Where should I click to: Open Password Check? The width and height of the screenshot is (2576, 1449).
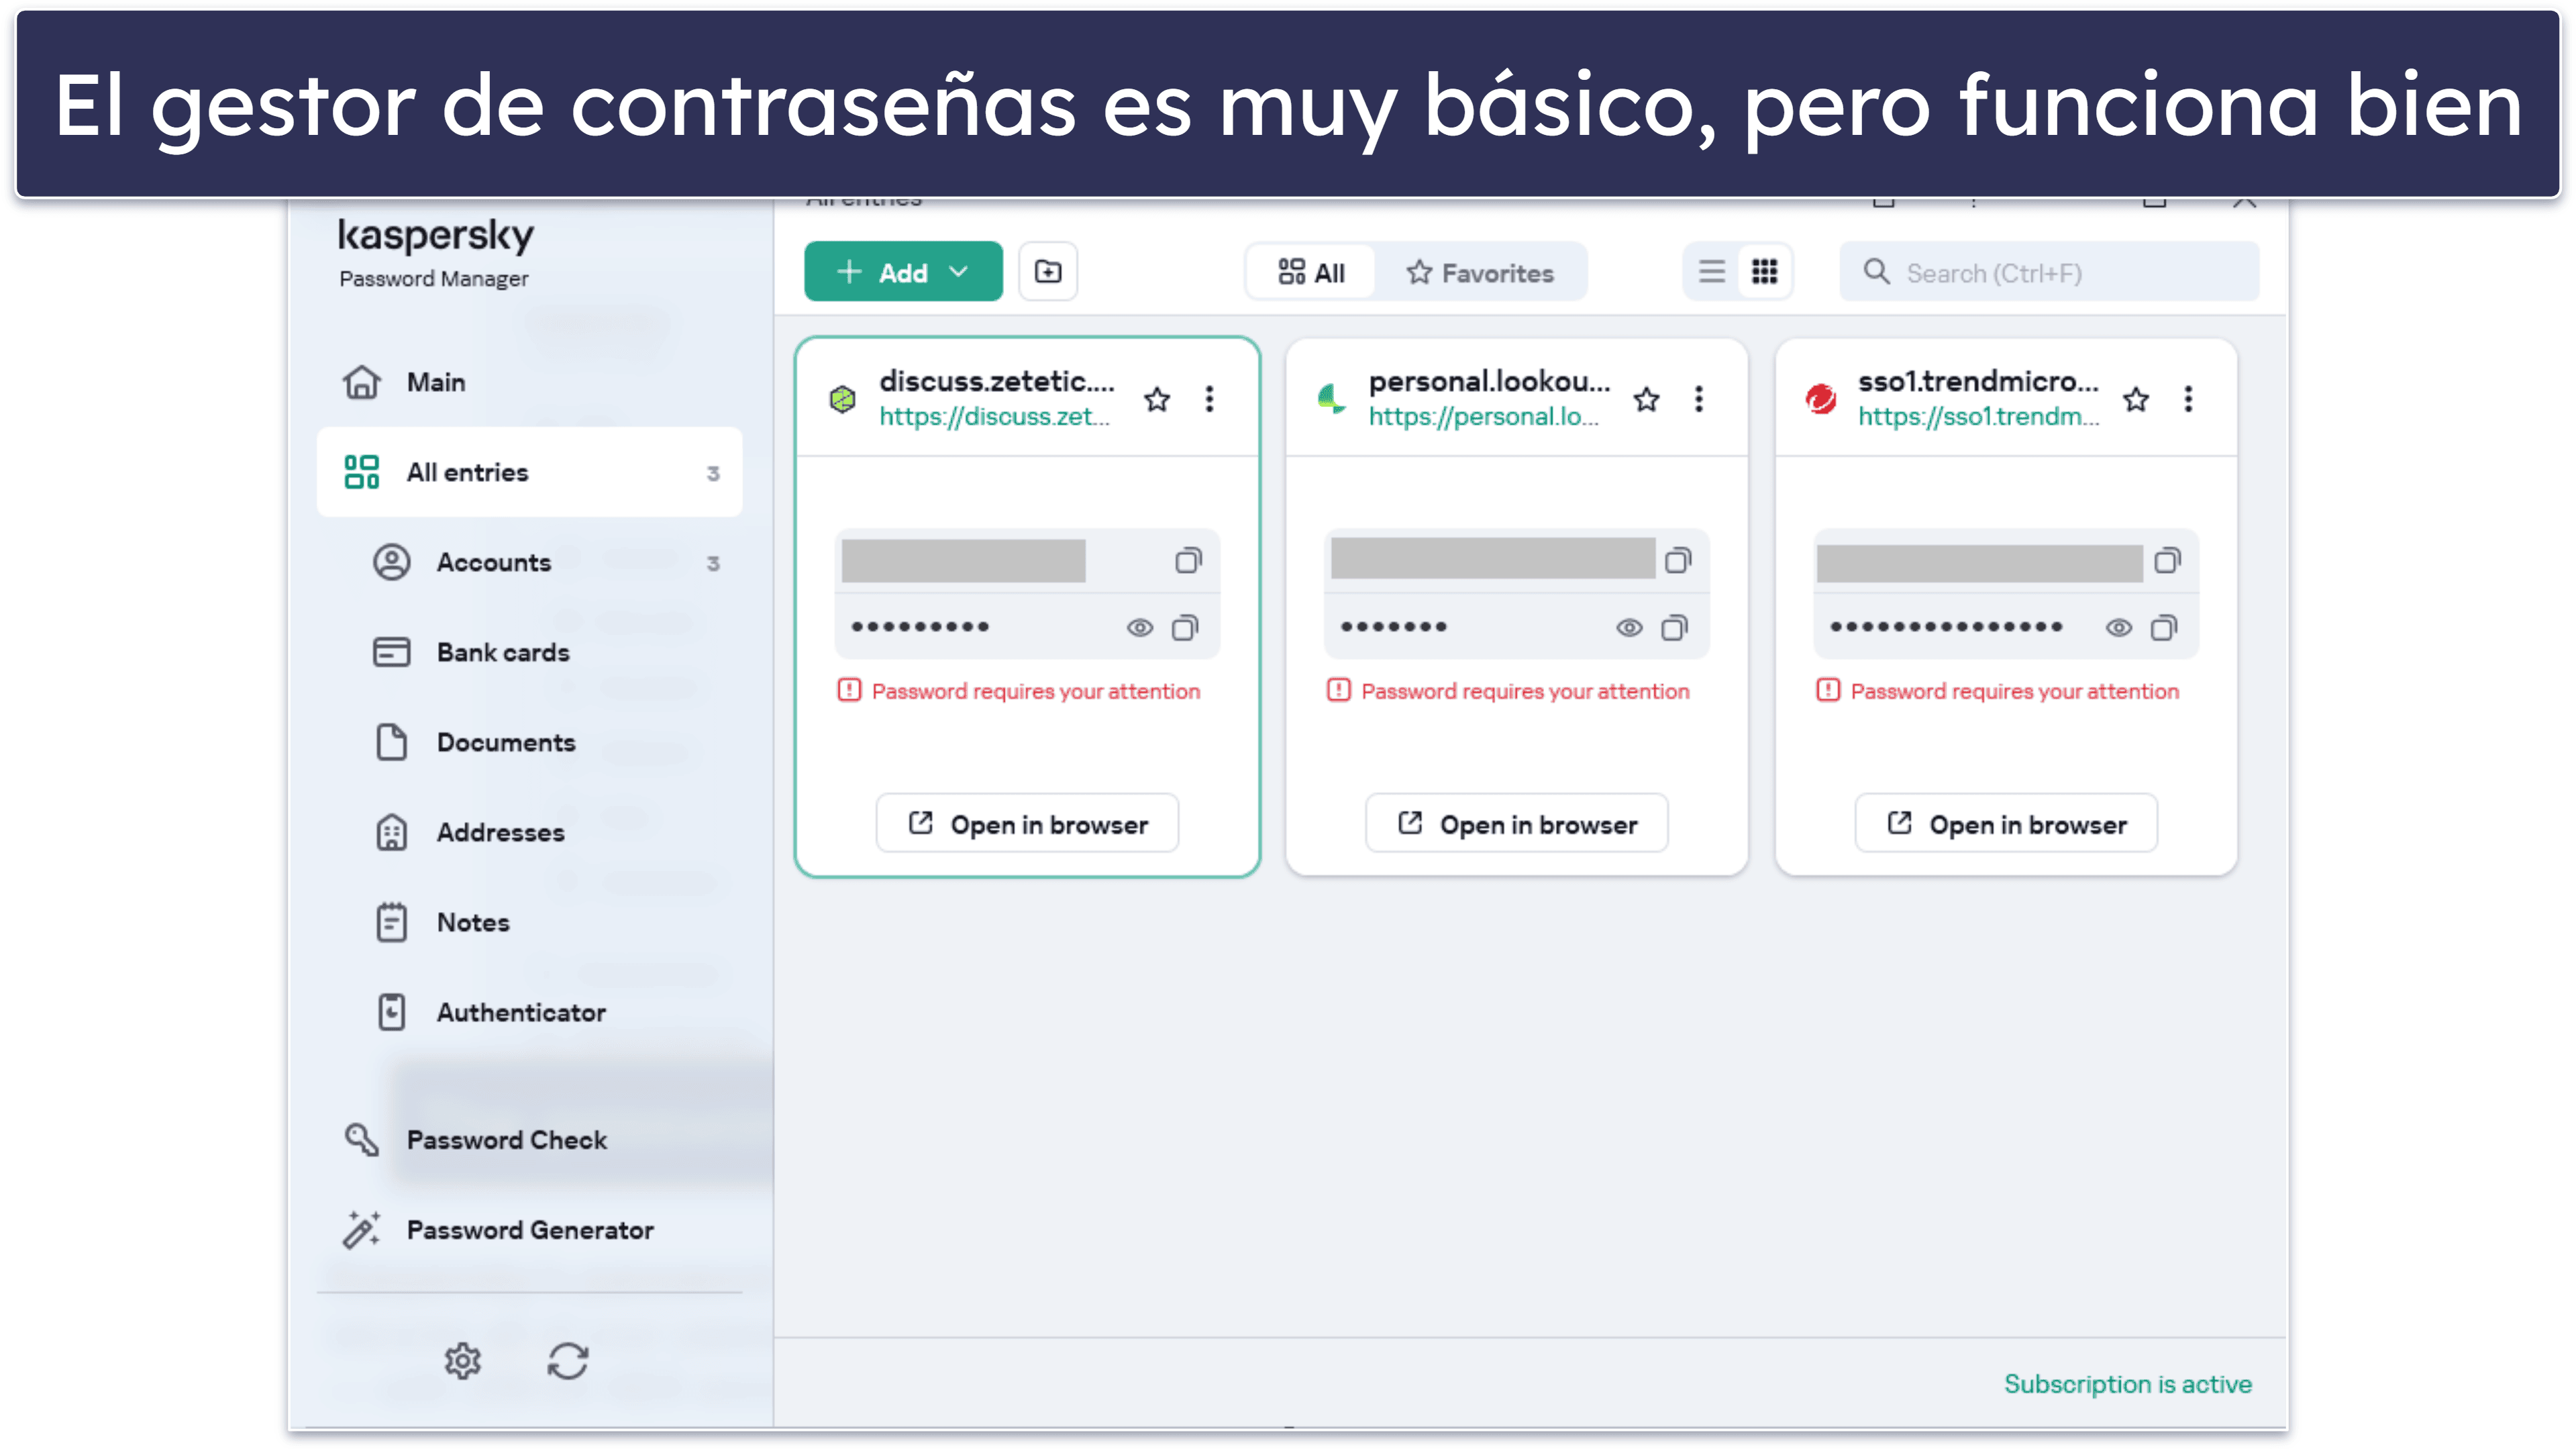530,1140
